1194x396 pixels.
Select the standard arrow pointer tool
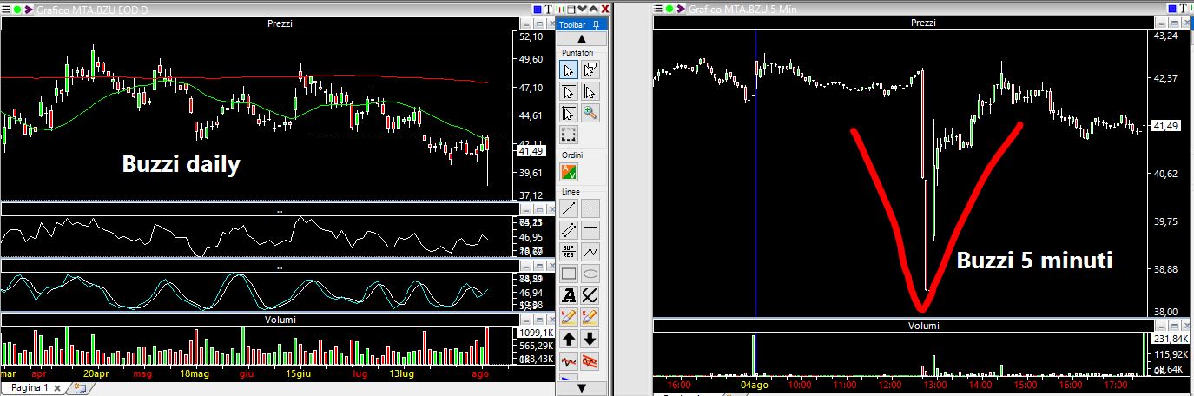[569, 70]
